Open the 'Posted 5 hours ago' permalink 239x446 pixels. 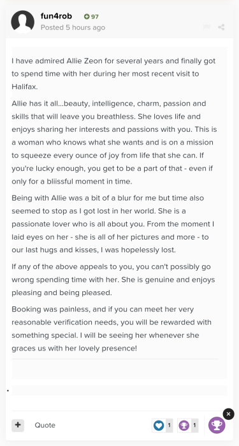pos(73,27)
